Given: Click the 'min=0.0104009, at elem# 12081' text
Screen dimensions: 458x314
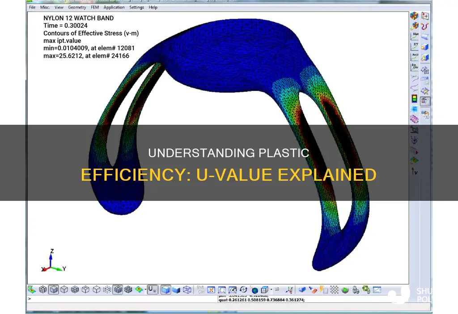Looking at the screenshot, I should coord(89,48).
